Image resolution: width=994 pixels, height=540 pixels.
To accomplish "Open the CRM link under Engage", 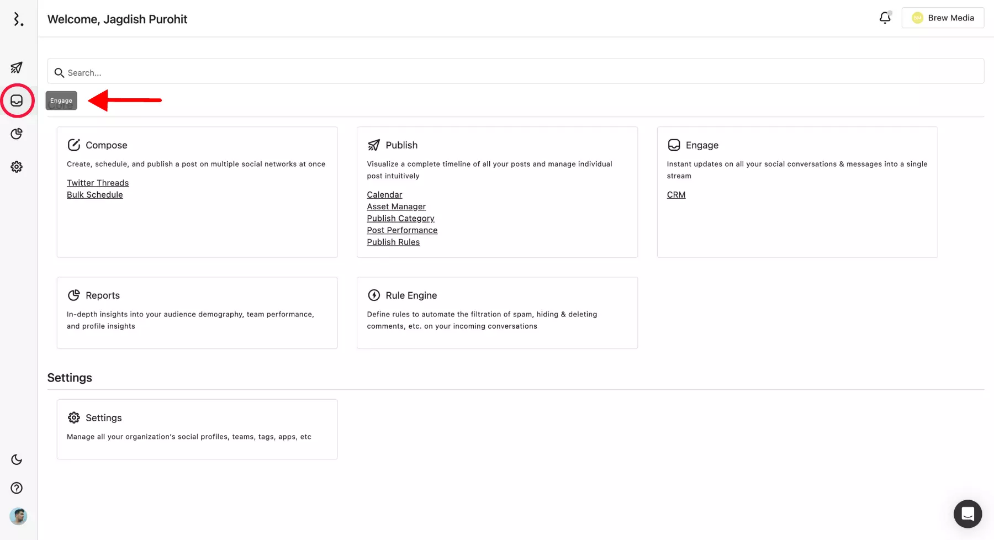I will [676, 195].
